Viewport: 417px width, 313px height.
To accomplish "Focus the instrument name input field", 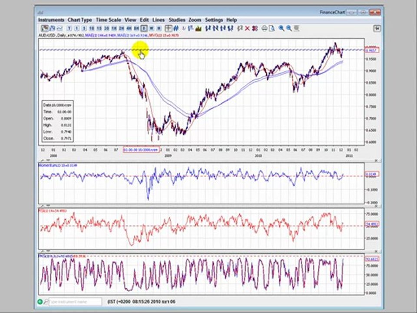I will tap(75, 302).
